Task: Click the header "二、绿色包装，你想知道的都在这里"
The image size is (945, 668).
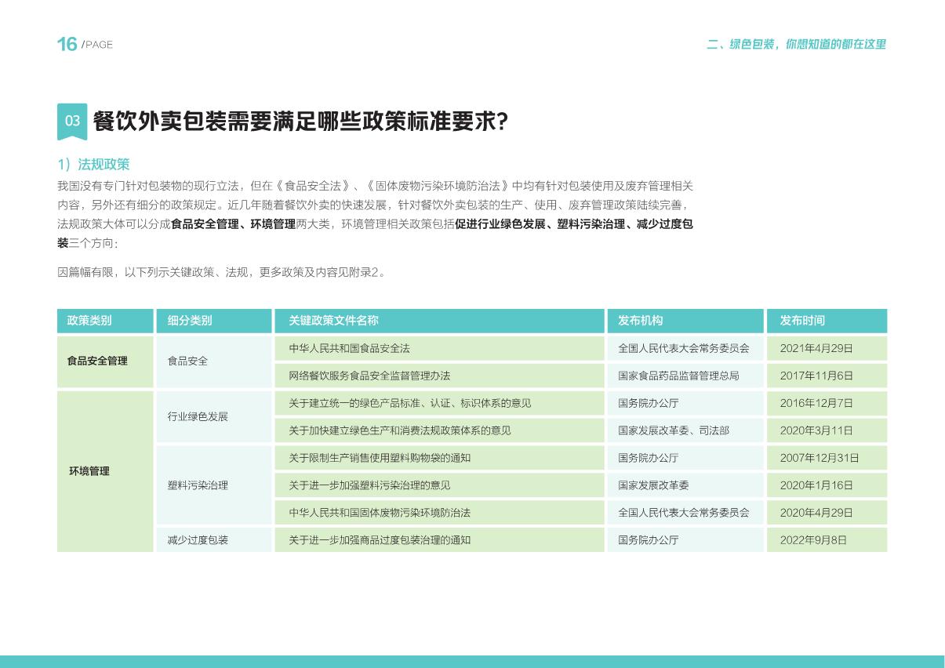Action: (797, 45)
